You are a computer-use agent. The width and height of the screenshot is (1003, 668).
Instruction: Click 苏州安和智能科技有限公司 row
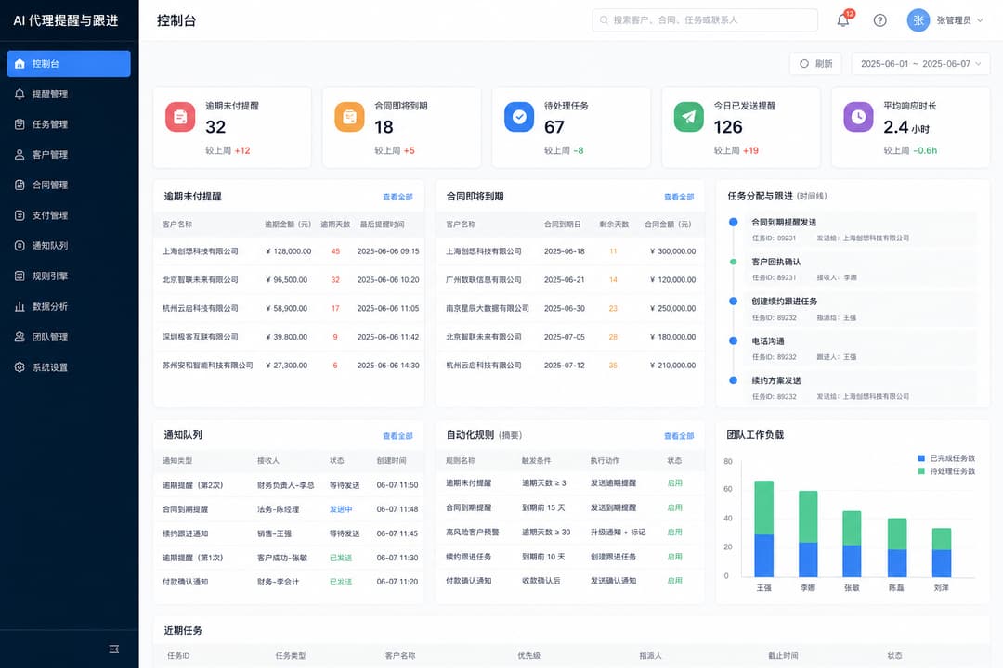[x=289, y=366]
